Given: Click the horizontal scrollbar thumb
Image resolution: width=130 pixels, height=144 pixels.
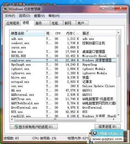Looking at the screenshot, I should click(55, 120).
